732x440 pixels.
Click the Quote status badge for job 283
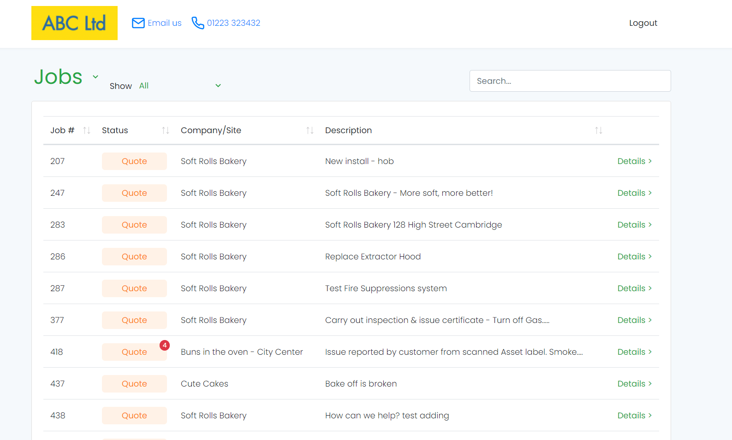[134, 225]
